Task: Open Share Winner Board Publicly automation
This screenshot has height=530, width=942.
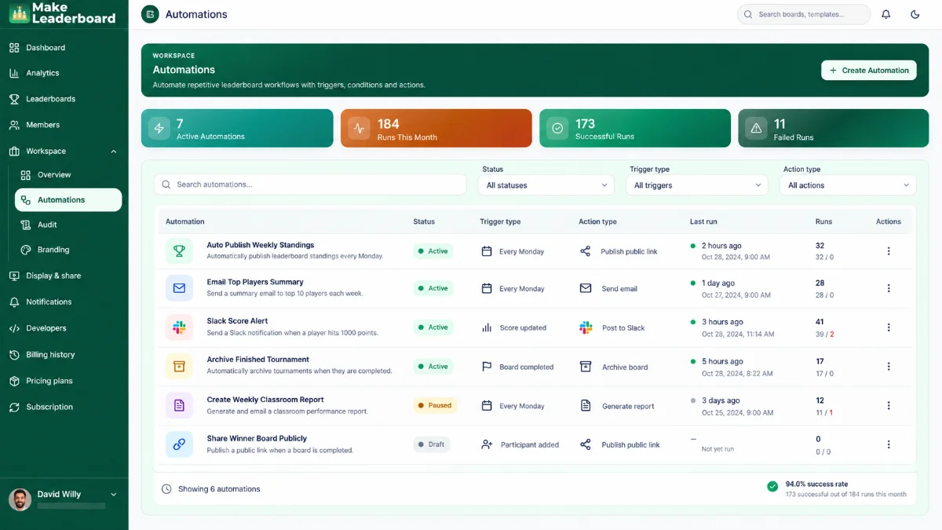Action: [x=257, y=438]
